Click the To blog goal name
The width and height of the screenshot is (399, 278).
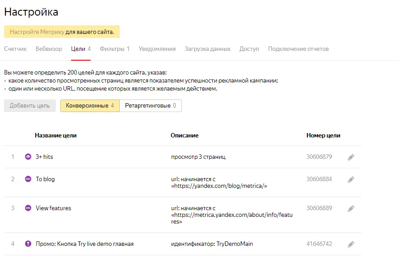click(x=45, y=179)
